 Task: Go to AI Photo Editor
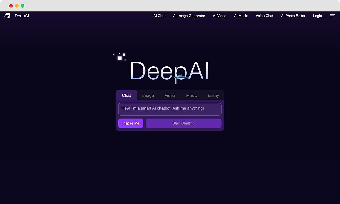click(x=293, y=16)
